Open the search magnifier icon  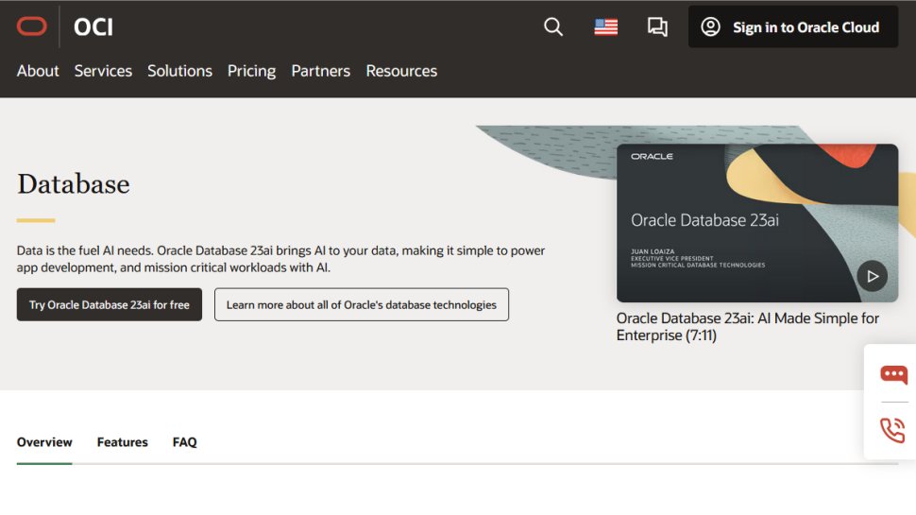pos(553,27)
